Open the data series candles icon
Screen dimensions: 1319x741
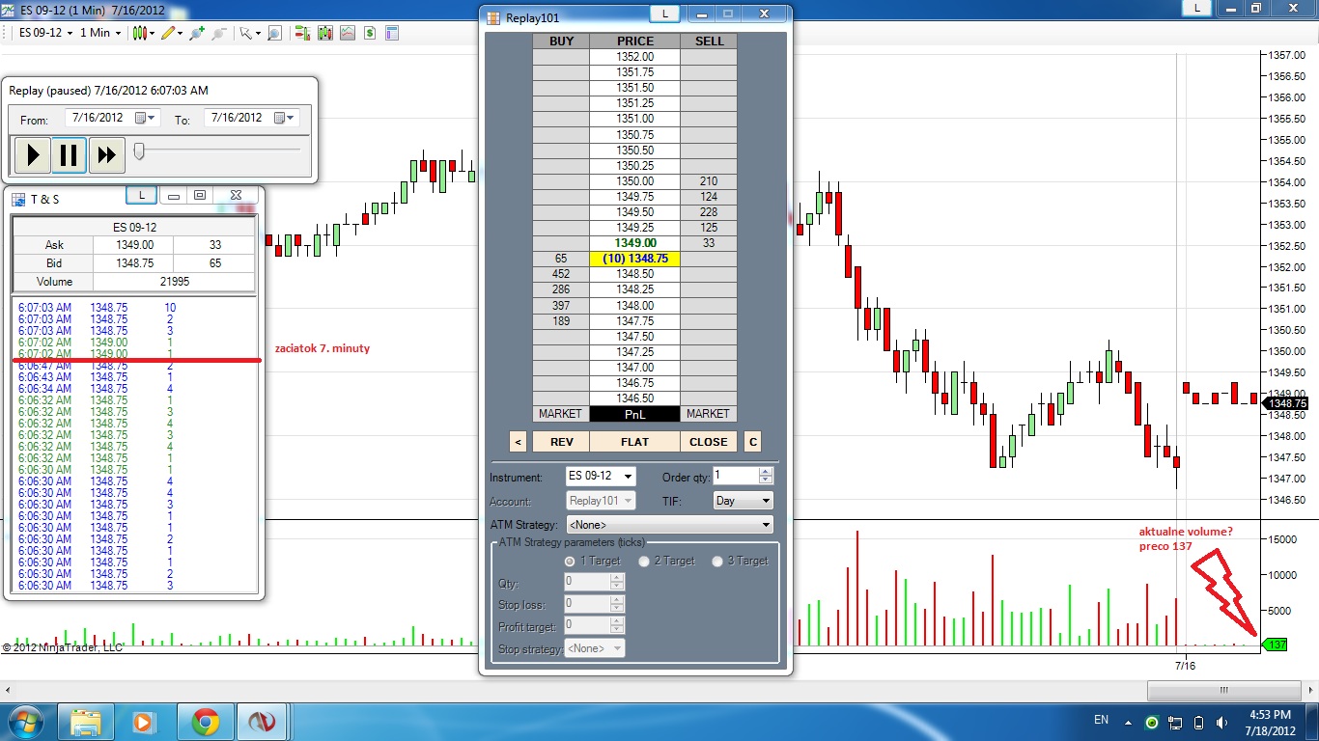click(x=325, y=33)
